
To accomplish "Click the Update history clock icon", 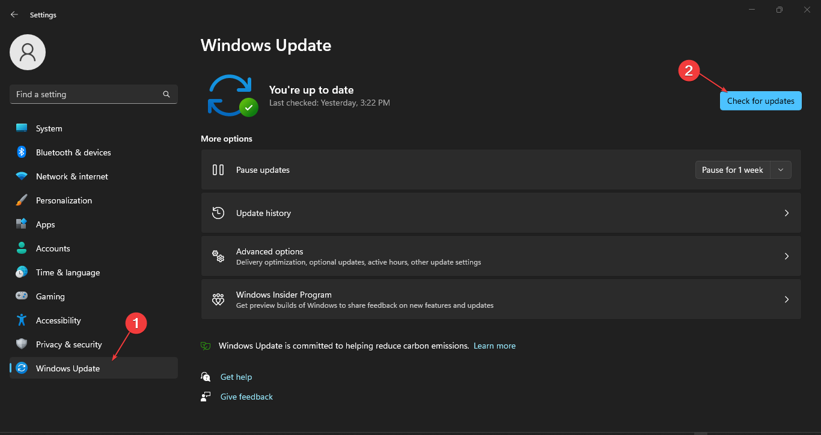I will [x=218, y=213].
